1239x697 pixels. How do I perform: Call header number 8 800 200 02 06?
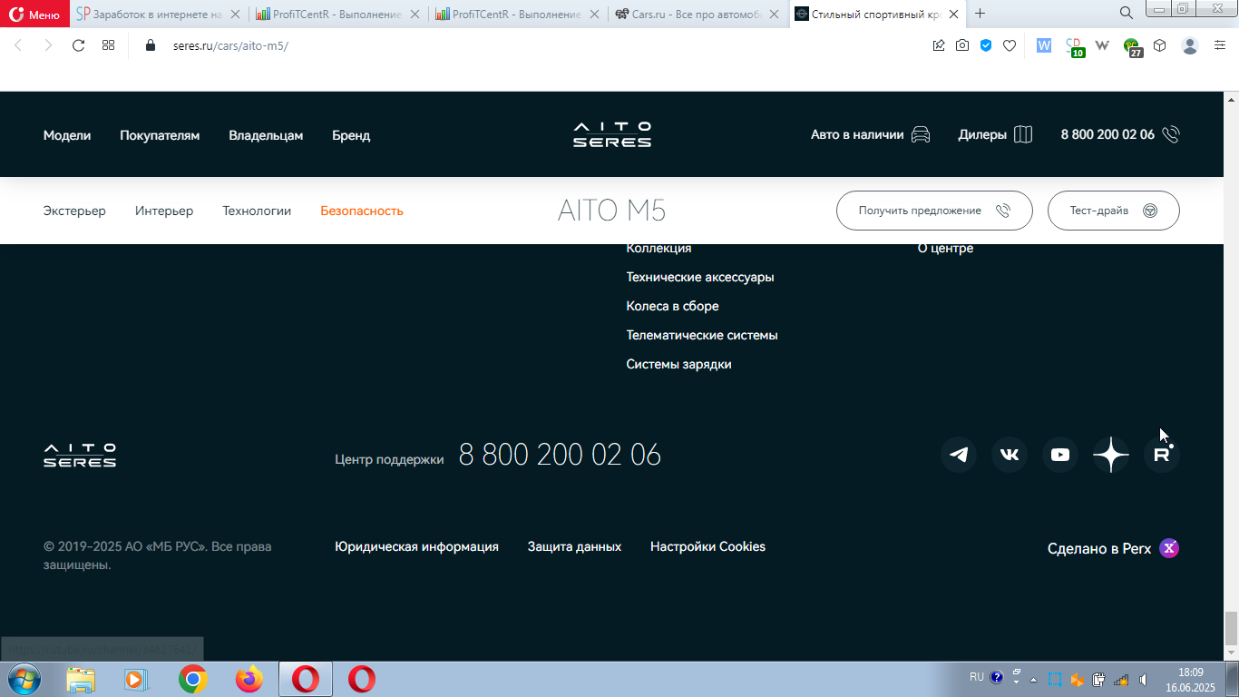tap(1120, 134)
